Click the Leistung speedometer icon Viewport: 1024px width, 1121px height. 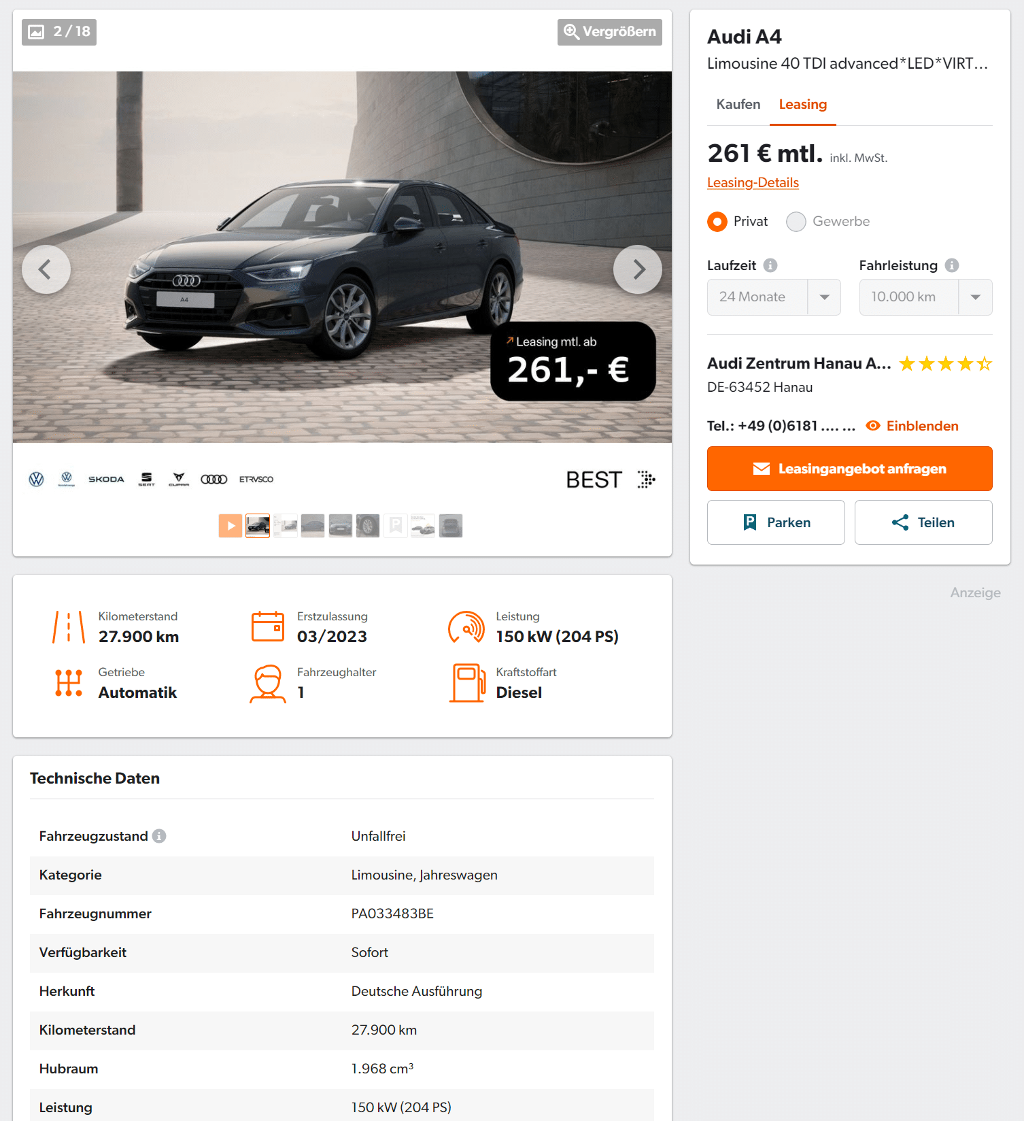(x=466, y=627)
